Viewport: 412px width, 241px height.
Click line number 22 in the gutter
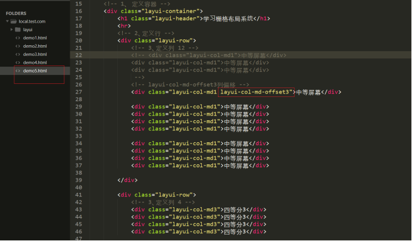tap(79, 55)
